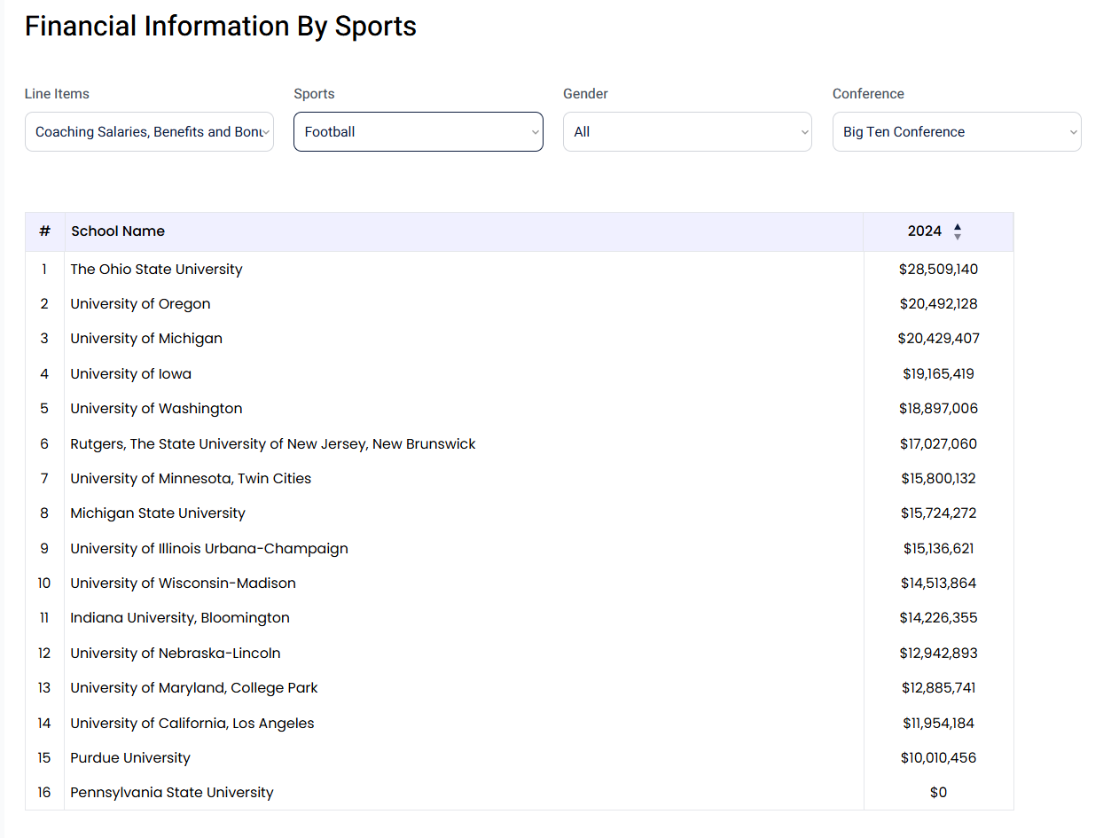This screenshot has height=838, width=1111.
Task: Open the Football sports dropdown
Action: (x=418, y=131)
